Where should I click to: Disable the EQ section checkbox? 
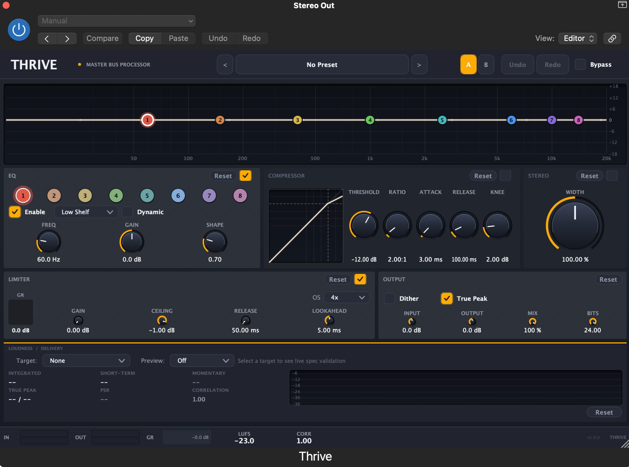[x=245, y=176]
